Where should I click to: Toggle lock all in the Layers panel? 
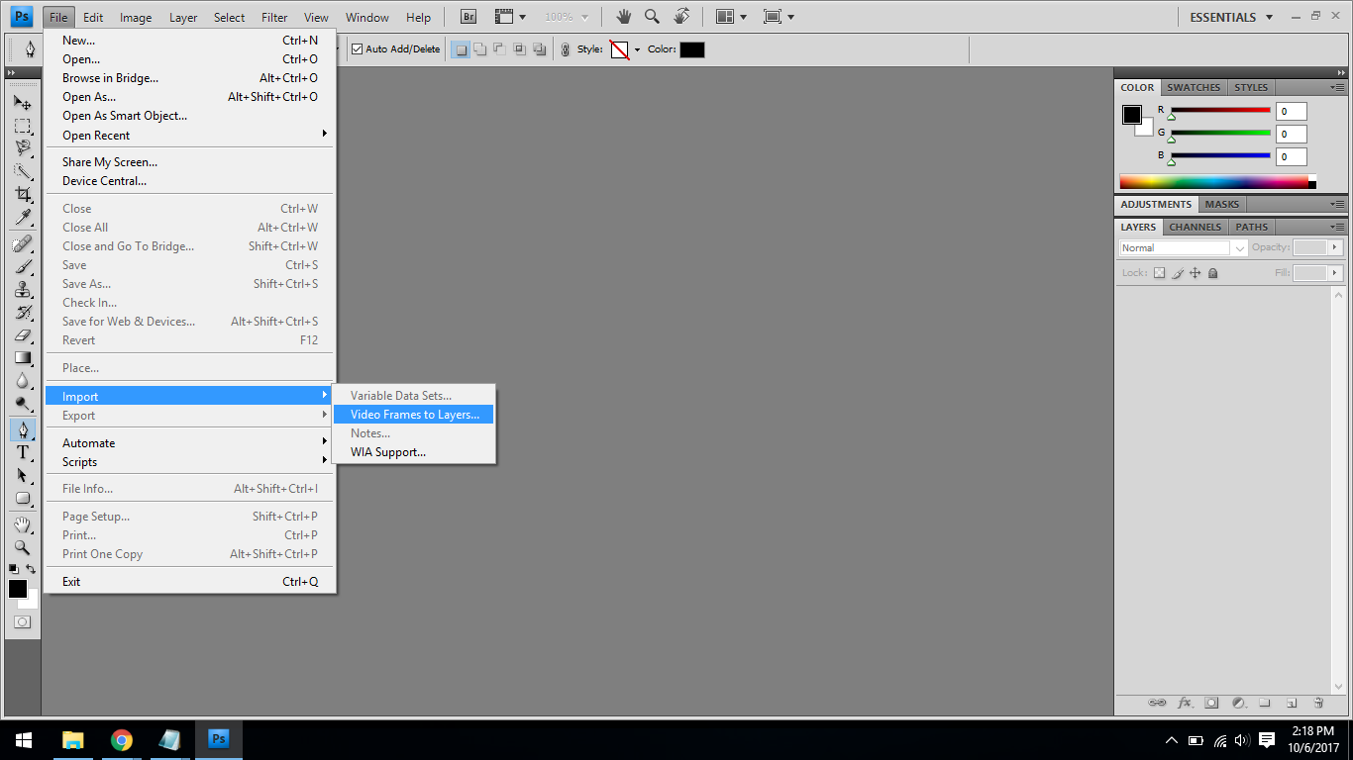pos(1212,273)
